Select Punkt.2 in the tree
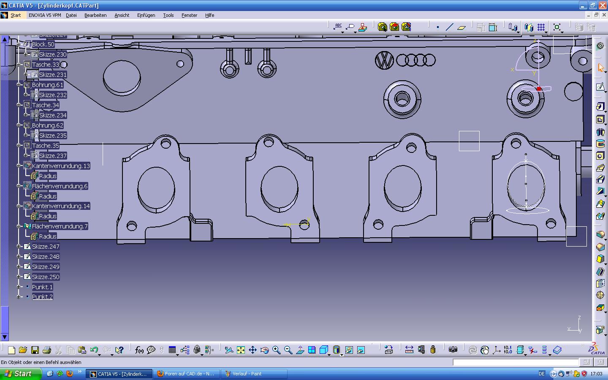This screenshot has width=608, height=380. [42, 297]
